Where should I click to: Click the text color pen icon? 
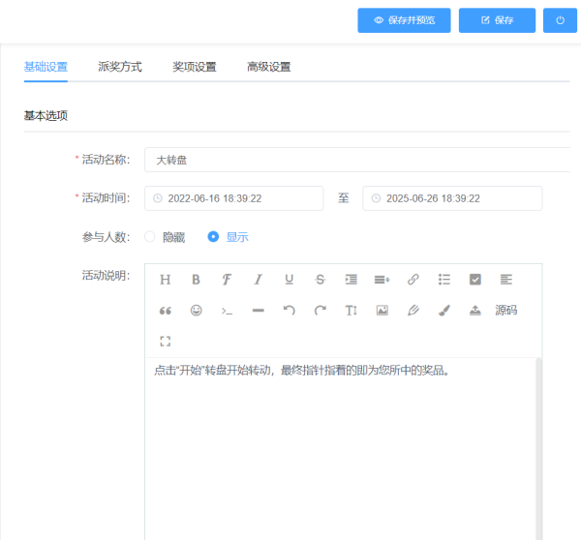(413, 311)
